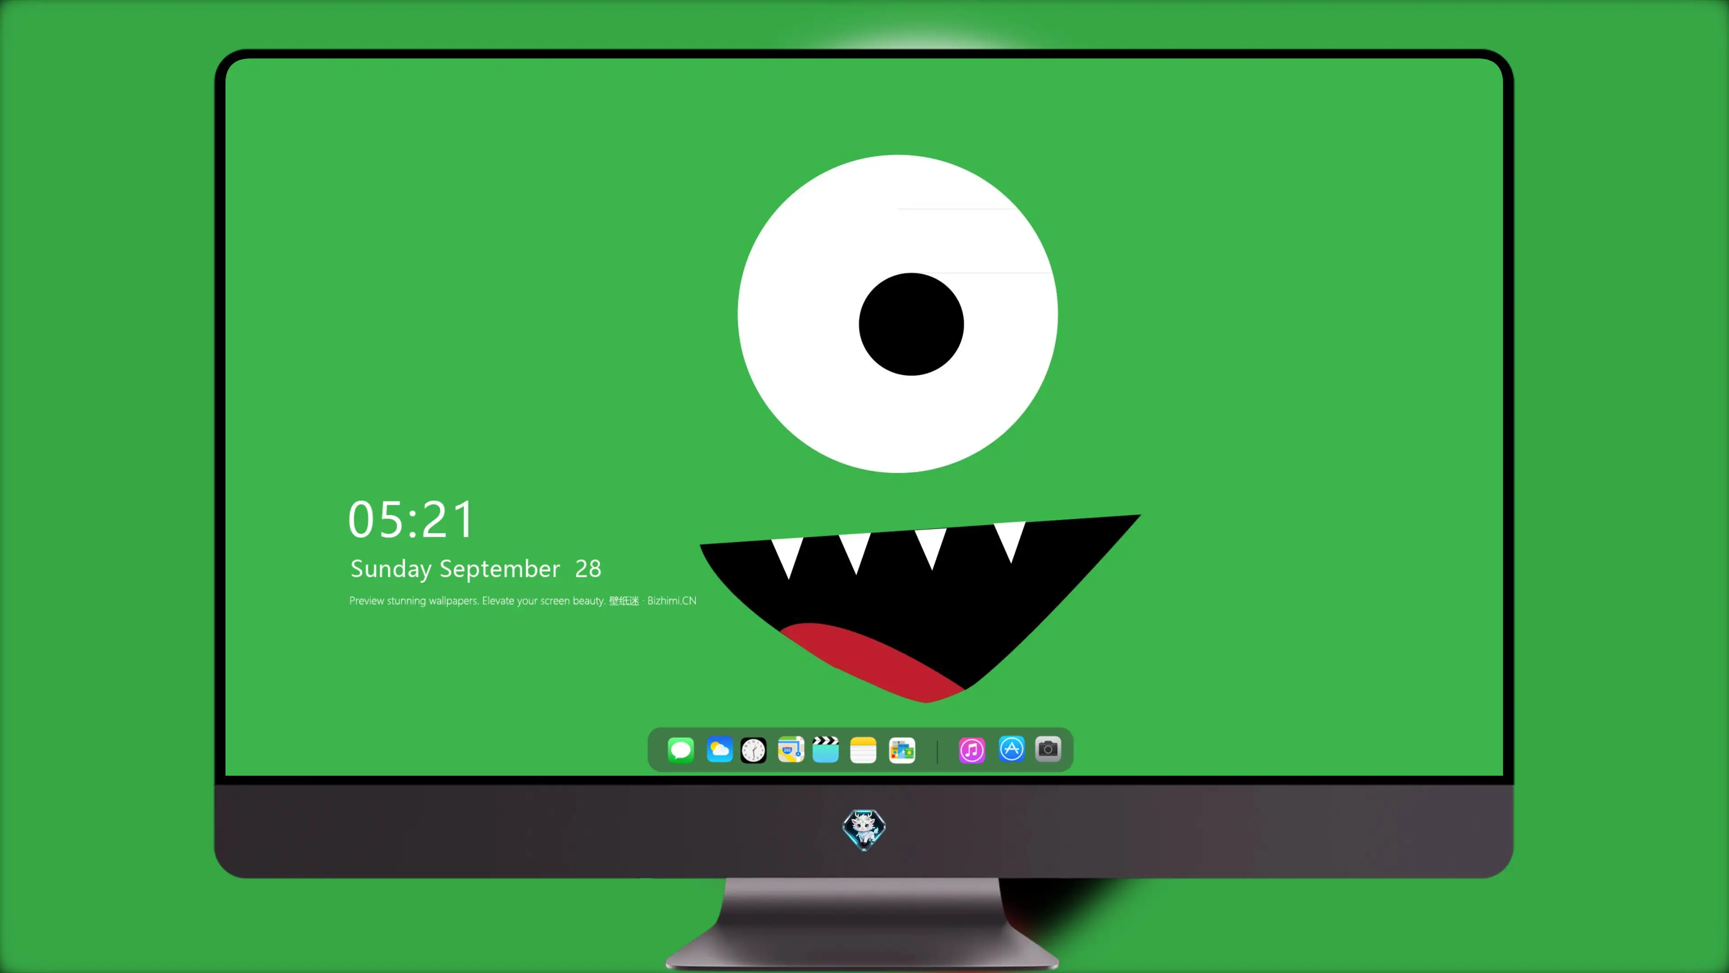This screenshot has height=973, width=1729.
Task: Click the dragon mascot logo on monitor chin
Action: click(864, 830)
